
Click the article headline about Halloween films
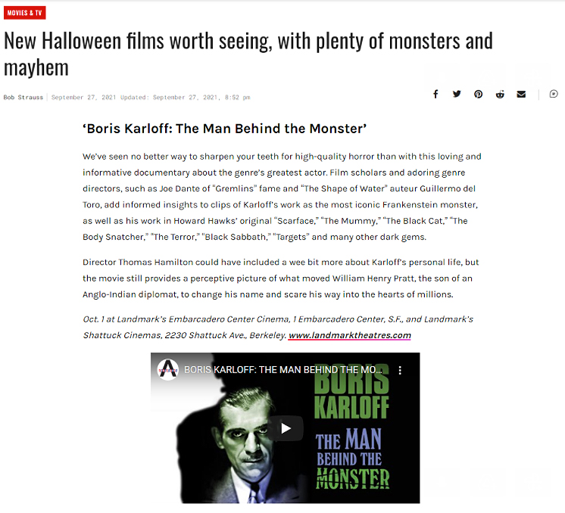248,54
